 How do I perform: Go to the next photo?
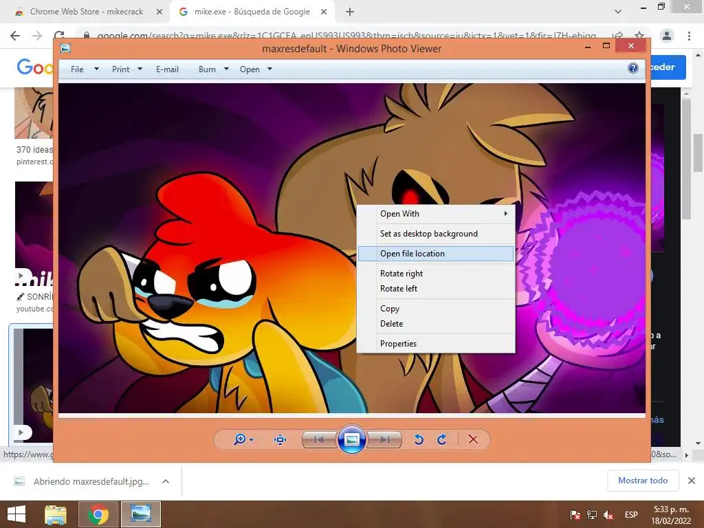coord(385,439)
